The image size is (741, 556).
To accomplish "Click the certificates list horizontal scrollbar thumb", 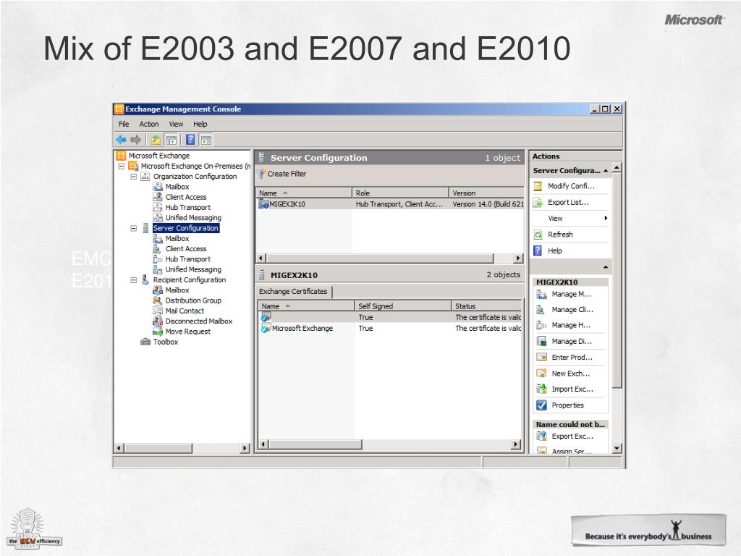I will [x=315, y=445].
